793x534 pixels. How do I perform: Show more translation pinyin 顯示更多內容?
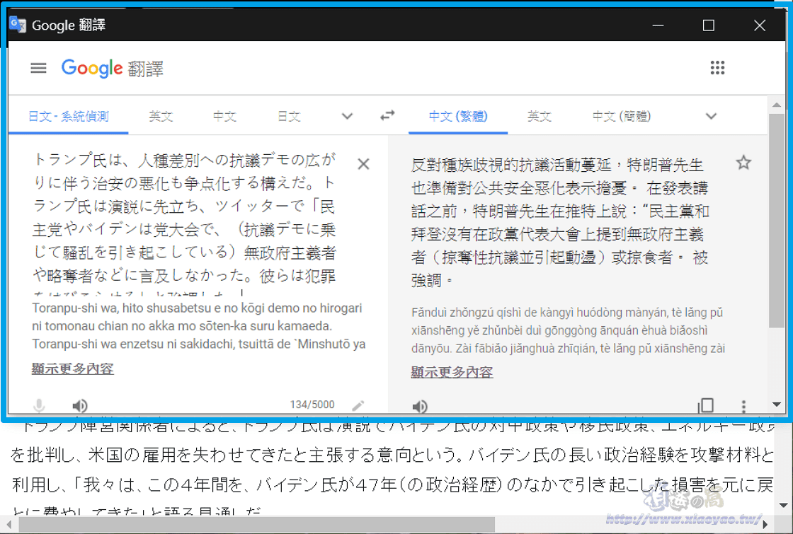point(452,372)
